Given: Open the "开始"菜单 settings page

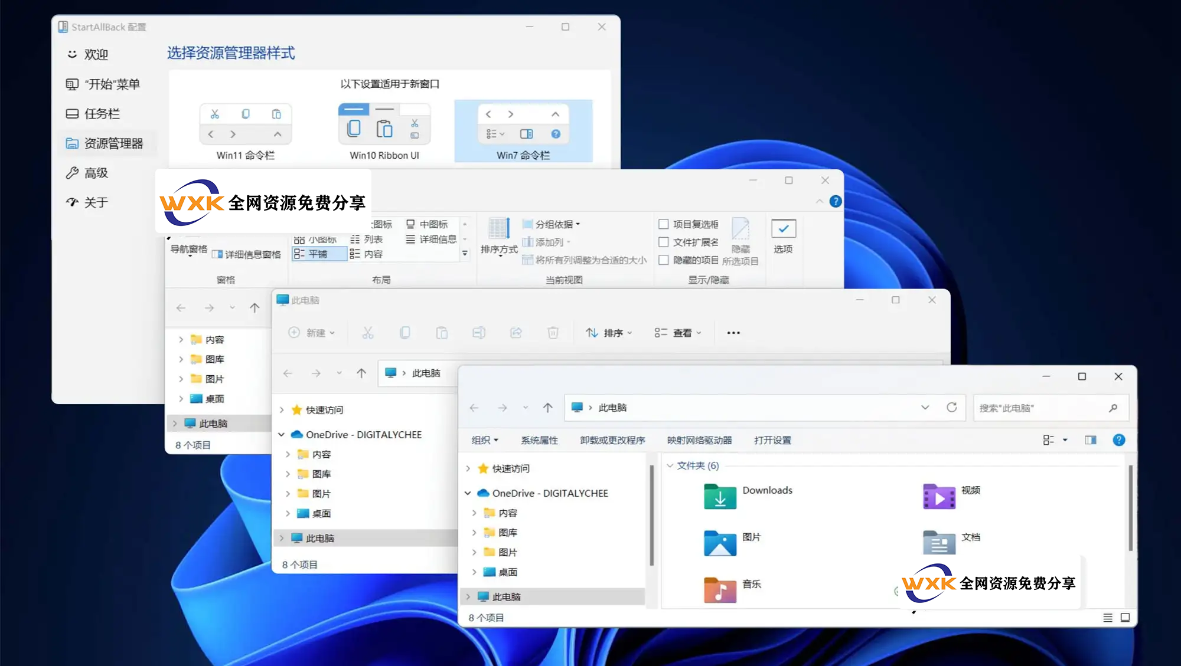Looking at the screenshot, I should tap(103, 84).
